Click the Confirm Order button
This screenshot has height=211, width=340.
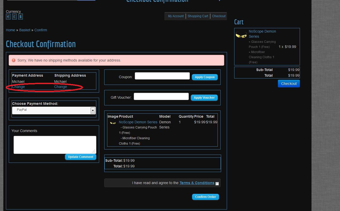click(x=205, y=197)
